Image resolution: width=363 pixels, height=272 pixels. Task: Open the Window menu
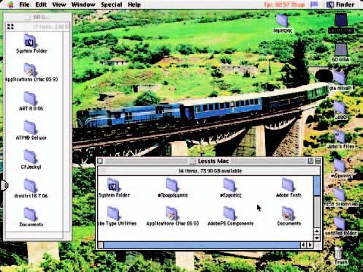point(83,4)
